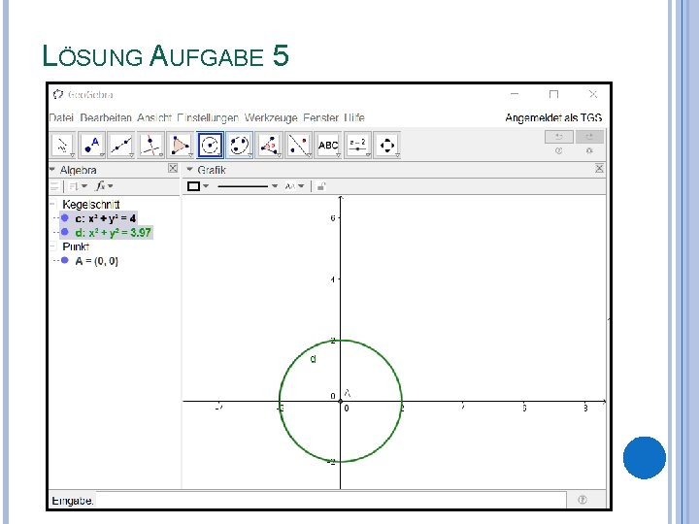Open the Hilfe menu
Screen dimensions: 699x524
(x=354, y=117)
